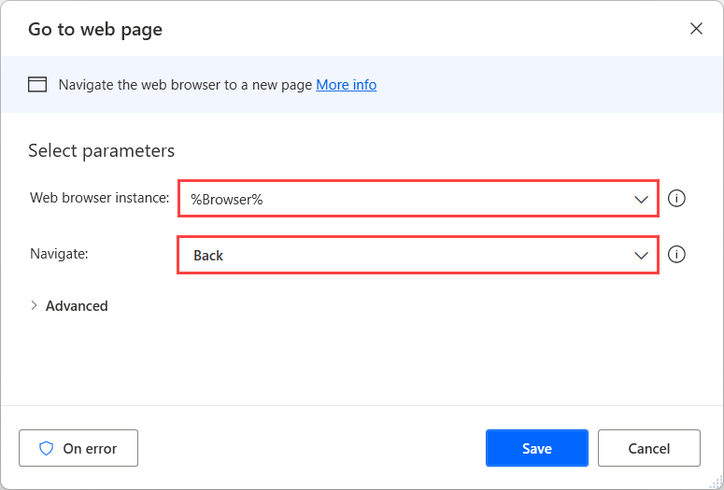This screenshot has width=724, height=490.
Task: Expand the Advanced section chevron
Action: 35,306
